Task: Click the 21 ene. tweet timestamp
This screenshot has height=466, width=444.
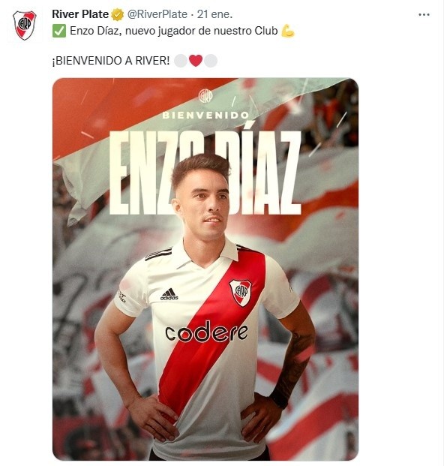Action: coord(214,14)
